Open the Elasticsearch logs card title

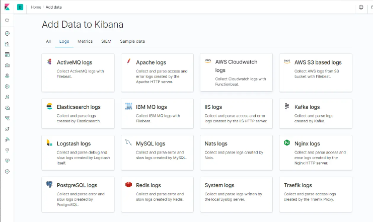tap(79, 107)
